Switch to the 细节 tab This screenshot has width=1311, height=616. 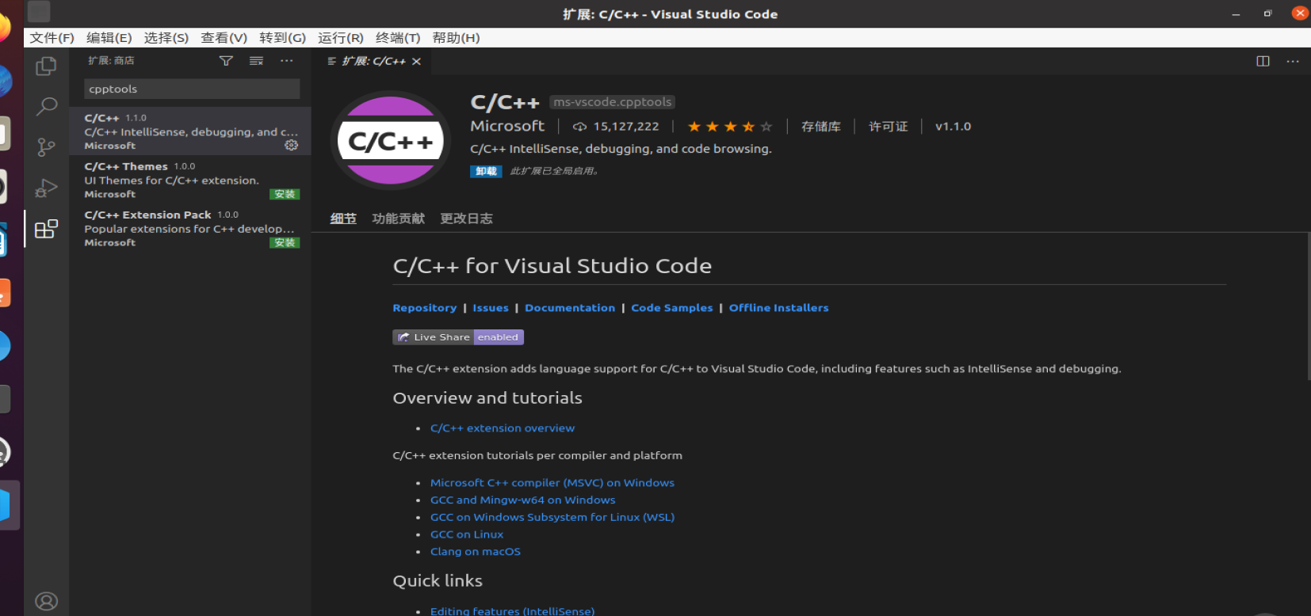click(343, 219)
